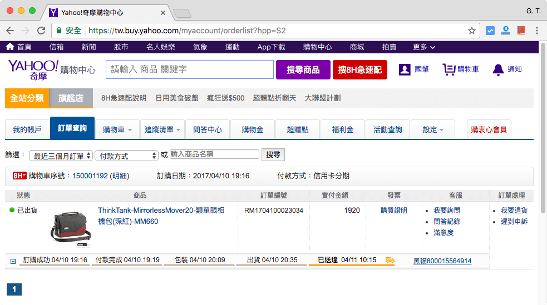Click the camera bag product thumbnail
The width and height of the screenshot is (547, 305).
pos(71,229)
